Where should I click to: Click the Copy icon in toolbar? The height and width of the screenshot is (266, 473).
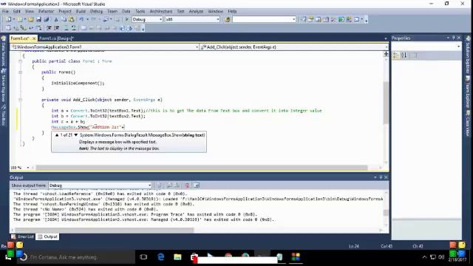click(x=64, y=19)
